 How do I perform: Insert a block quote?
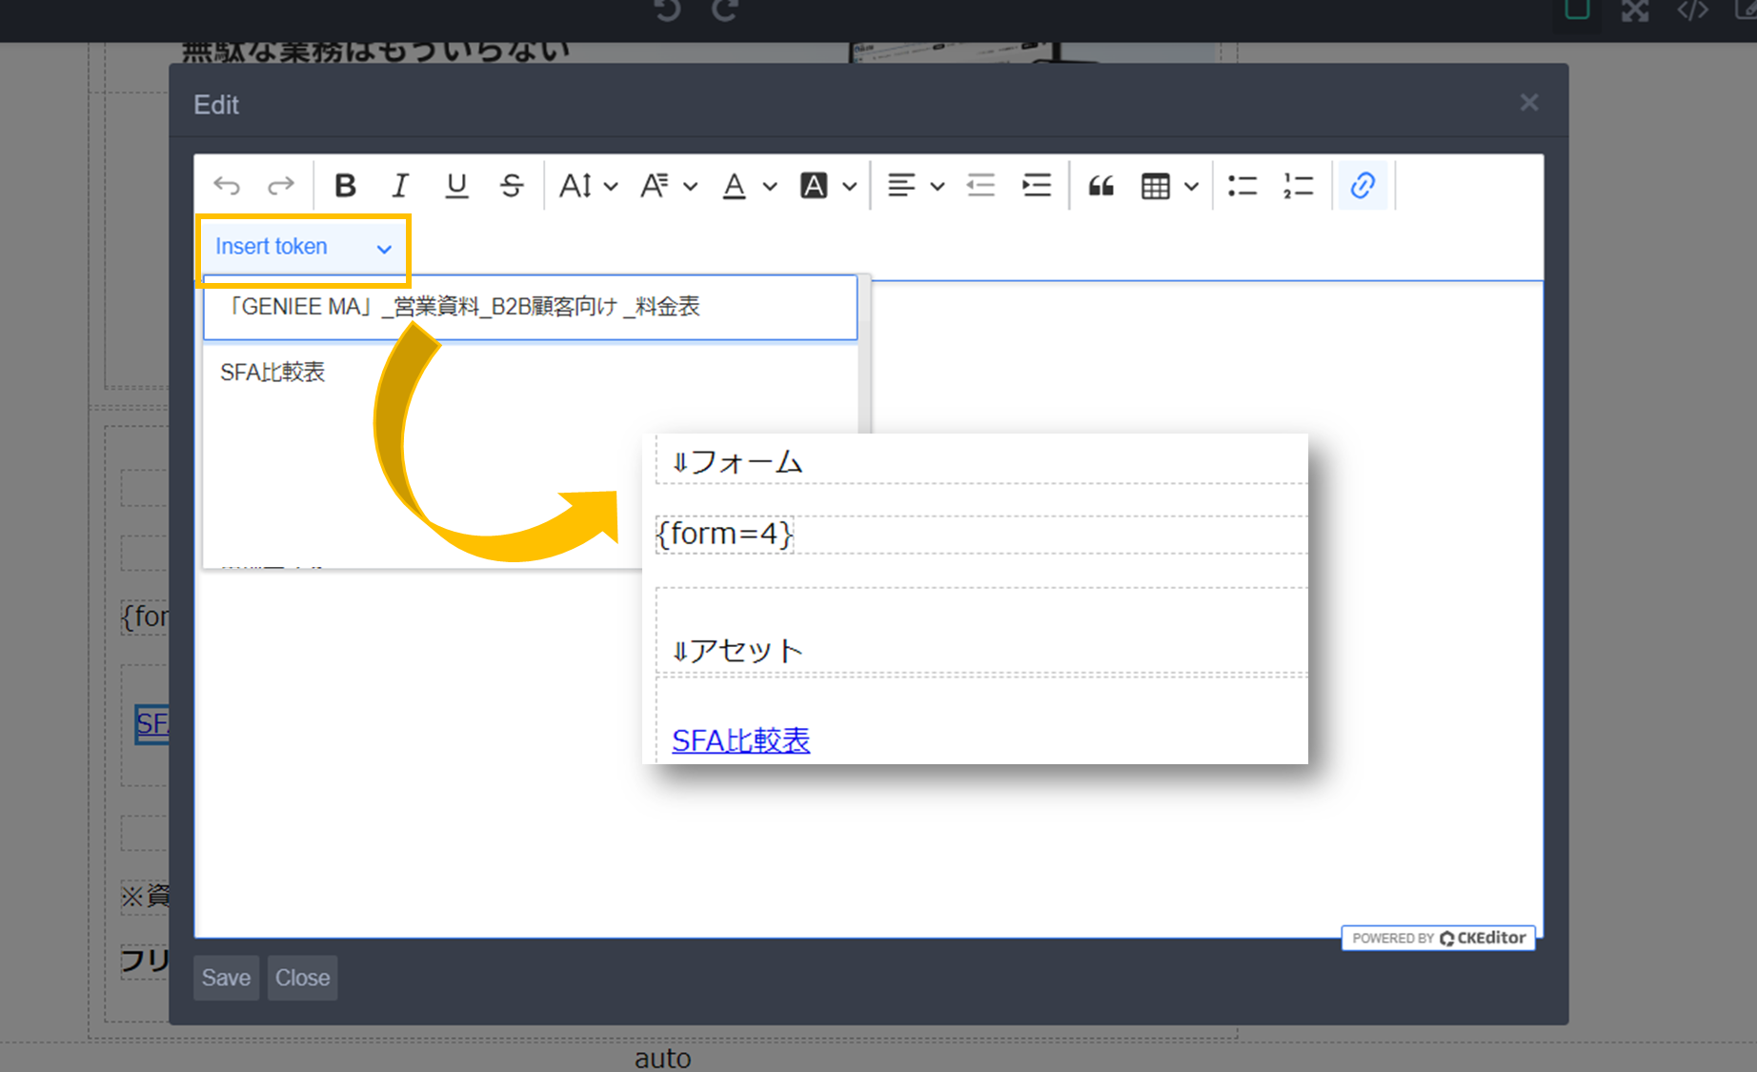point(1101,186)
